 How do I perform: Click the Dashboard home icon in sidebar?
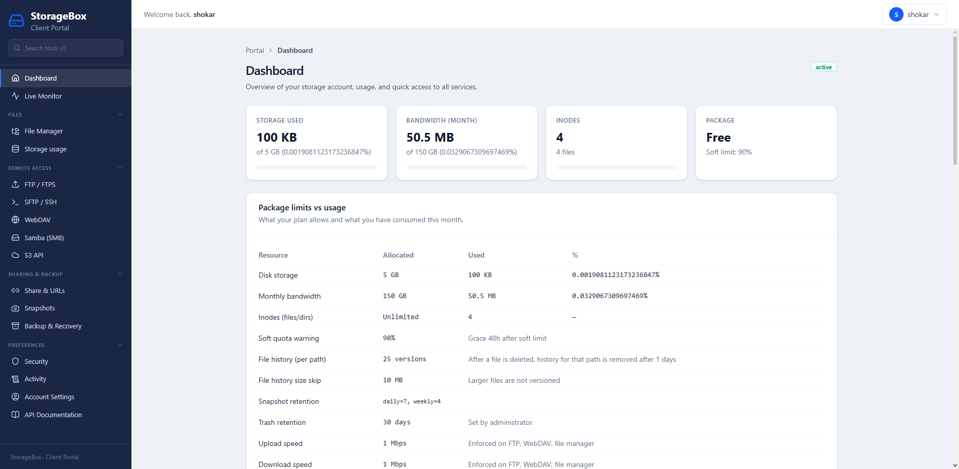[15, 78]
